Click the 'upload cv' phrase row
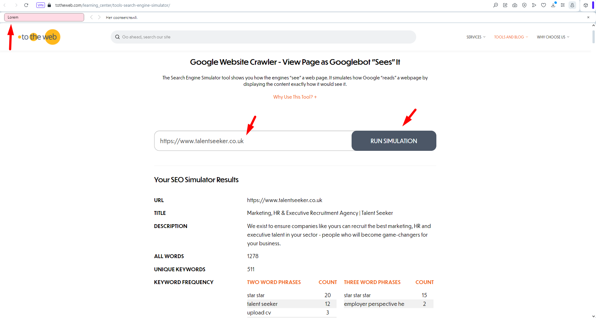596x318 pixels. tap(292, 313)
